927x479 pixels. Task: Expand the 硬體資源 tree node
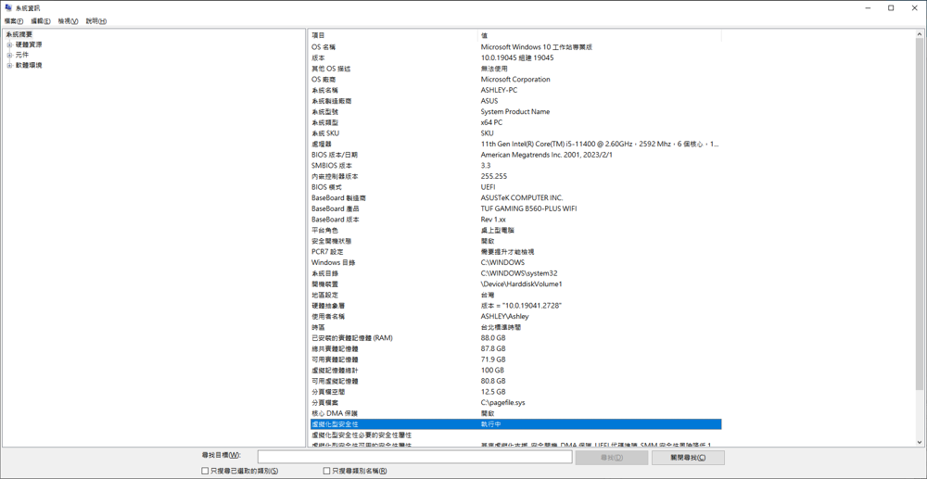(9, 44)
